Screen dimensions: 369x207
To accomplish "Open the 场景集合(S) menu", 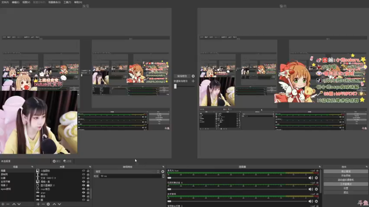I will (x=54, y=2).
